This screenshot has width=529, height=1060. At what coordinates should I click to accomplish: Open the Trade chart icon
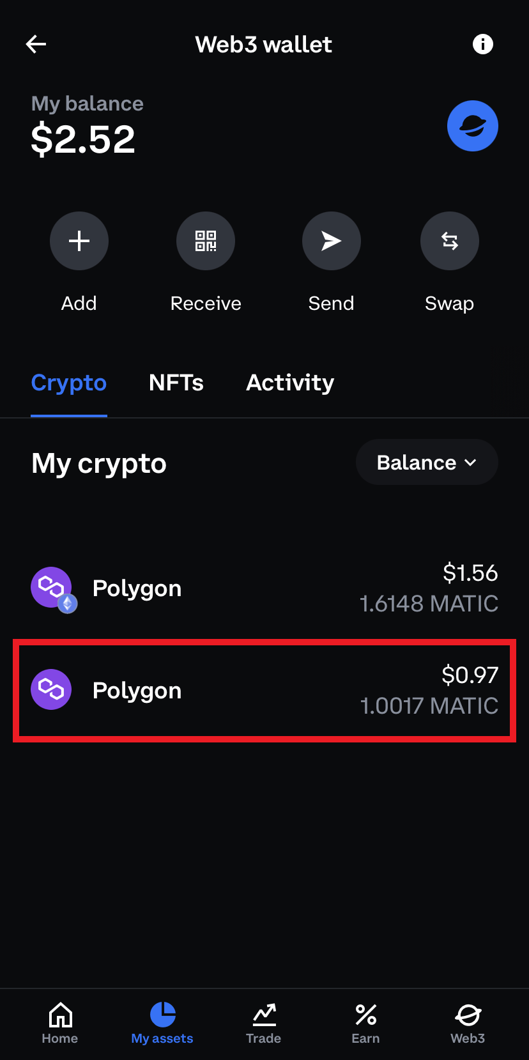point(263,1022)
